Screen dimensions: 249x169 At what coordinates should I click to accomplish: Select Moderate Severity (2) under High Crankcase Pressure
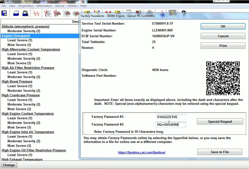click(x=24, y=104)
